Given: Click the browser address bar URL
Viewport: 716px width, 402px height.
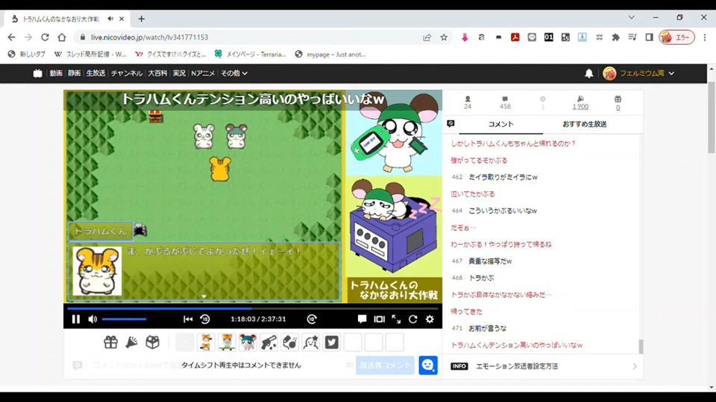Looking at the screenshot, I should pyautogui.click(x=149, y=37).
